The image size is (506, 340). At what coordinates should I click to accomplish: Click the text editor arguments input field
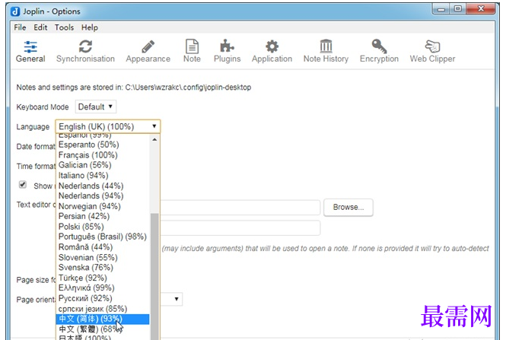[x=240, y=228]
